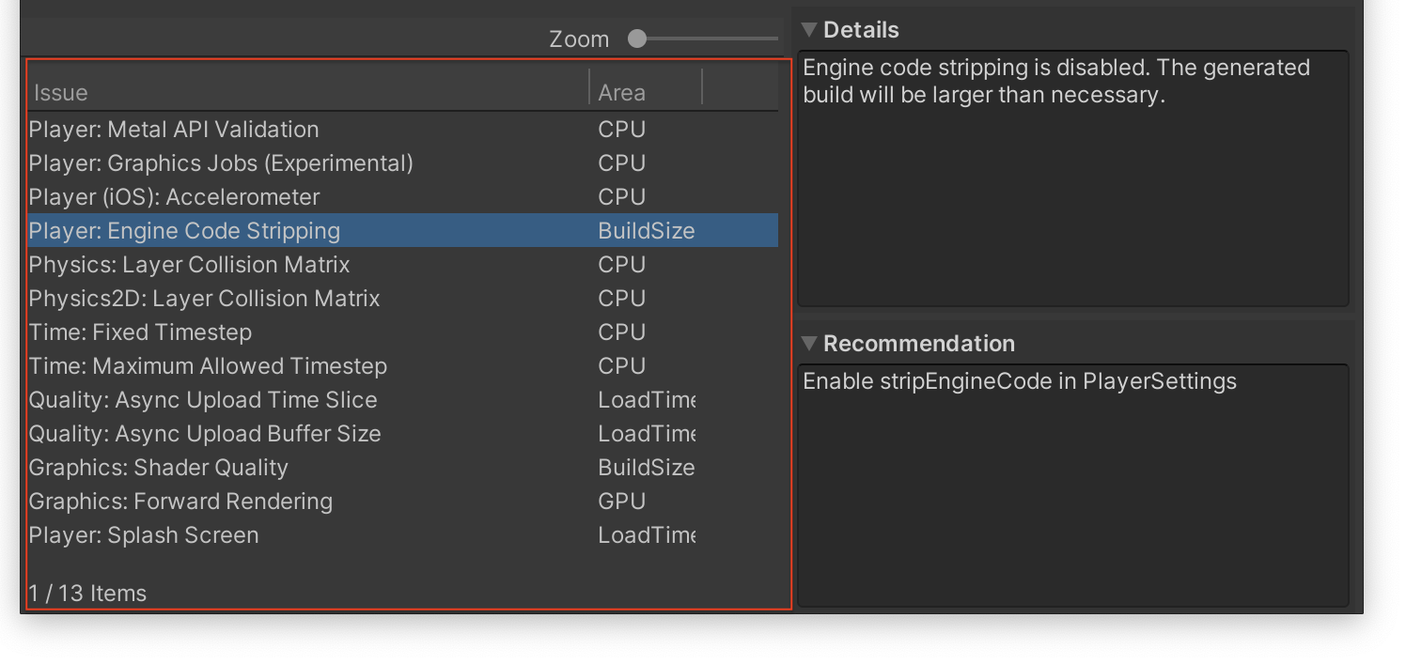The image size is (1406, 664).
Task: Select Physics2D: Layer Collision Matrix issue
Action: click(x=204, y=299)
